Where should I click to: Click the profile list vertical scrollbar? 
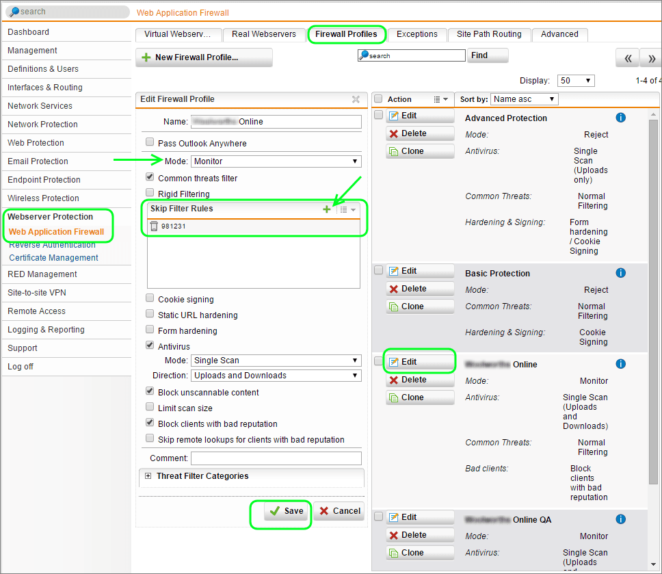[x=653, y=302]
